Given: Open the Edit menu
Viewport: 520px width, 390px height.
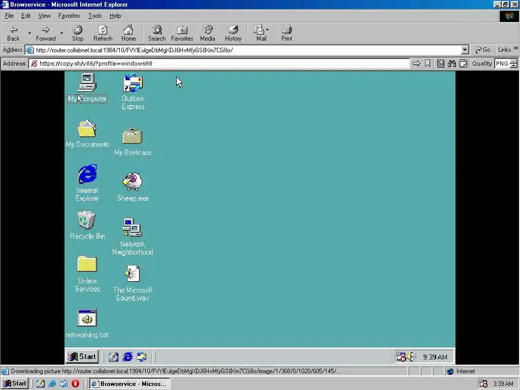Looking at the screenshot, I should (26, 16).
